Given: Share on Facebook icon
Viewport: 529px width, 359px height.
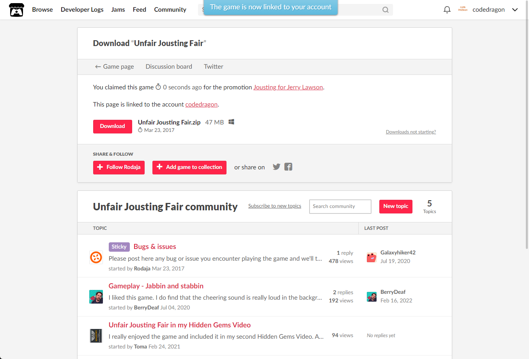Looking at the screenshot, I should click(x=288, y=167).
